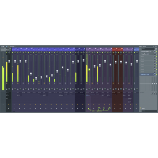Viewport: 158px width, 158px height.
Task: Click the send level knob on Chord FX track
Action: point(110,108)
